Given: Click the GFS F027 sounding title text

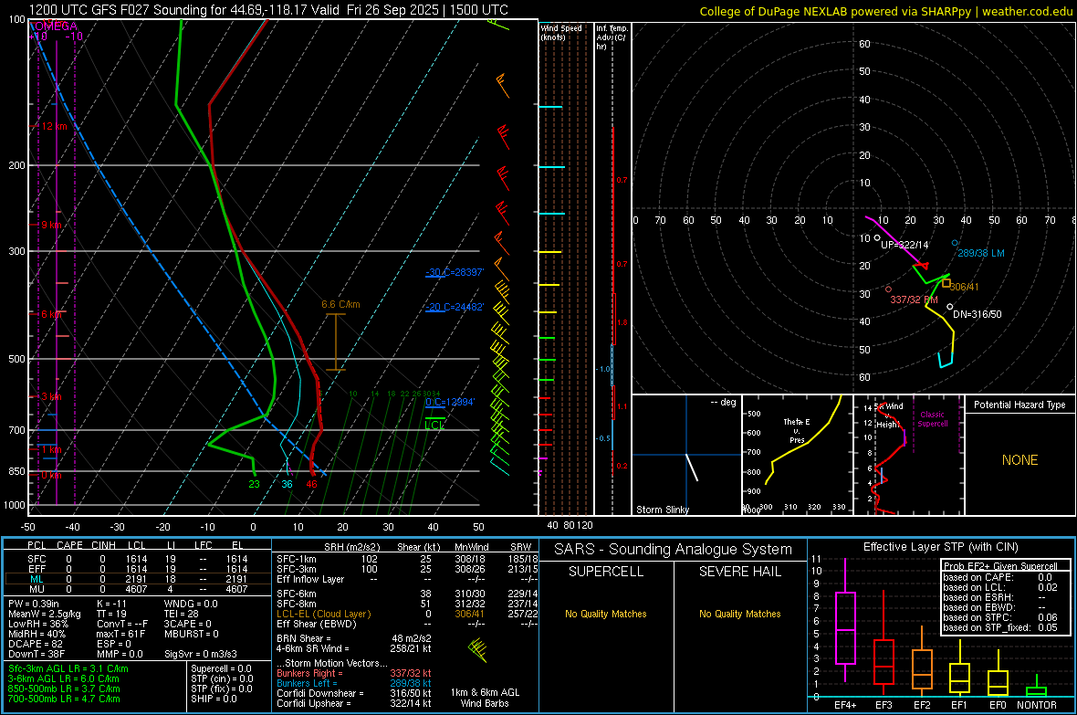Looking at the screenshot, I should tap(268, 10).
